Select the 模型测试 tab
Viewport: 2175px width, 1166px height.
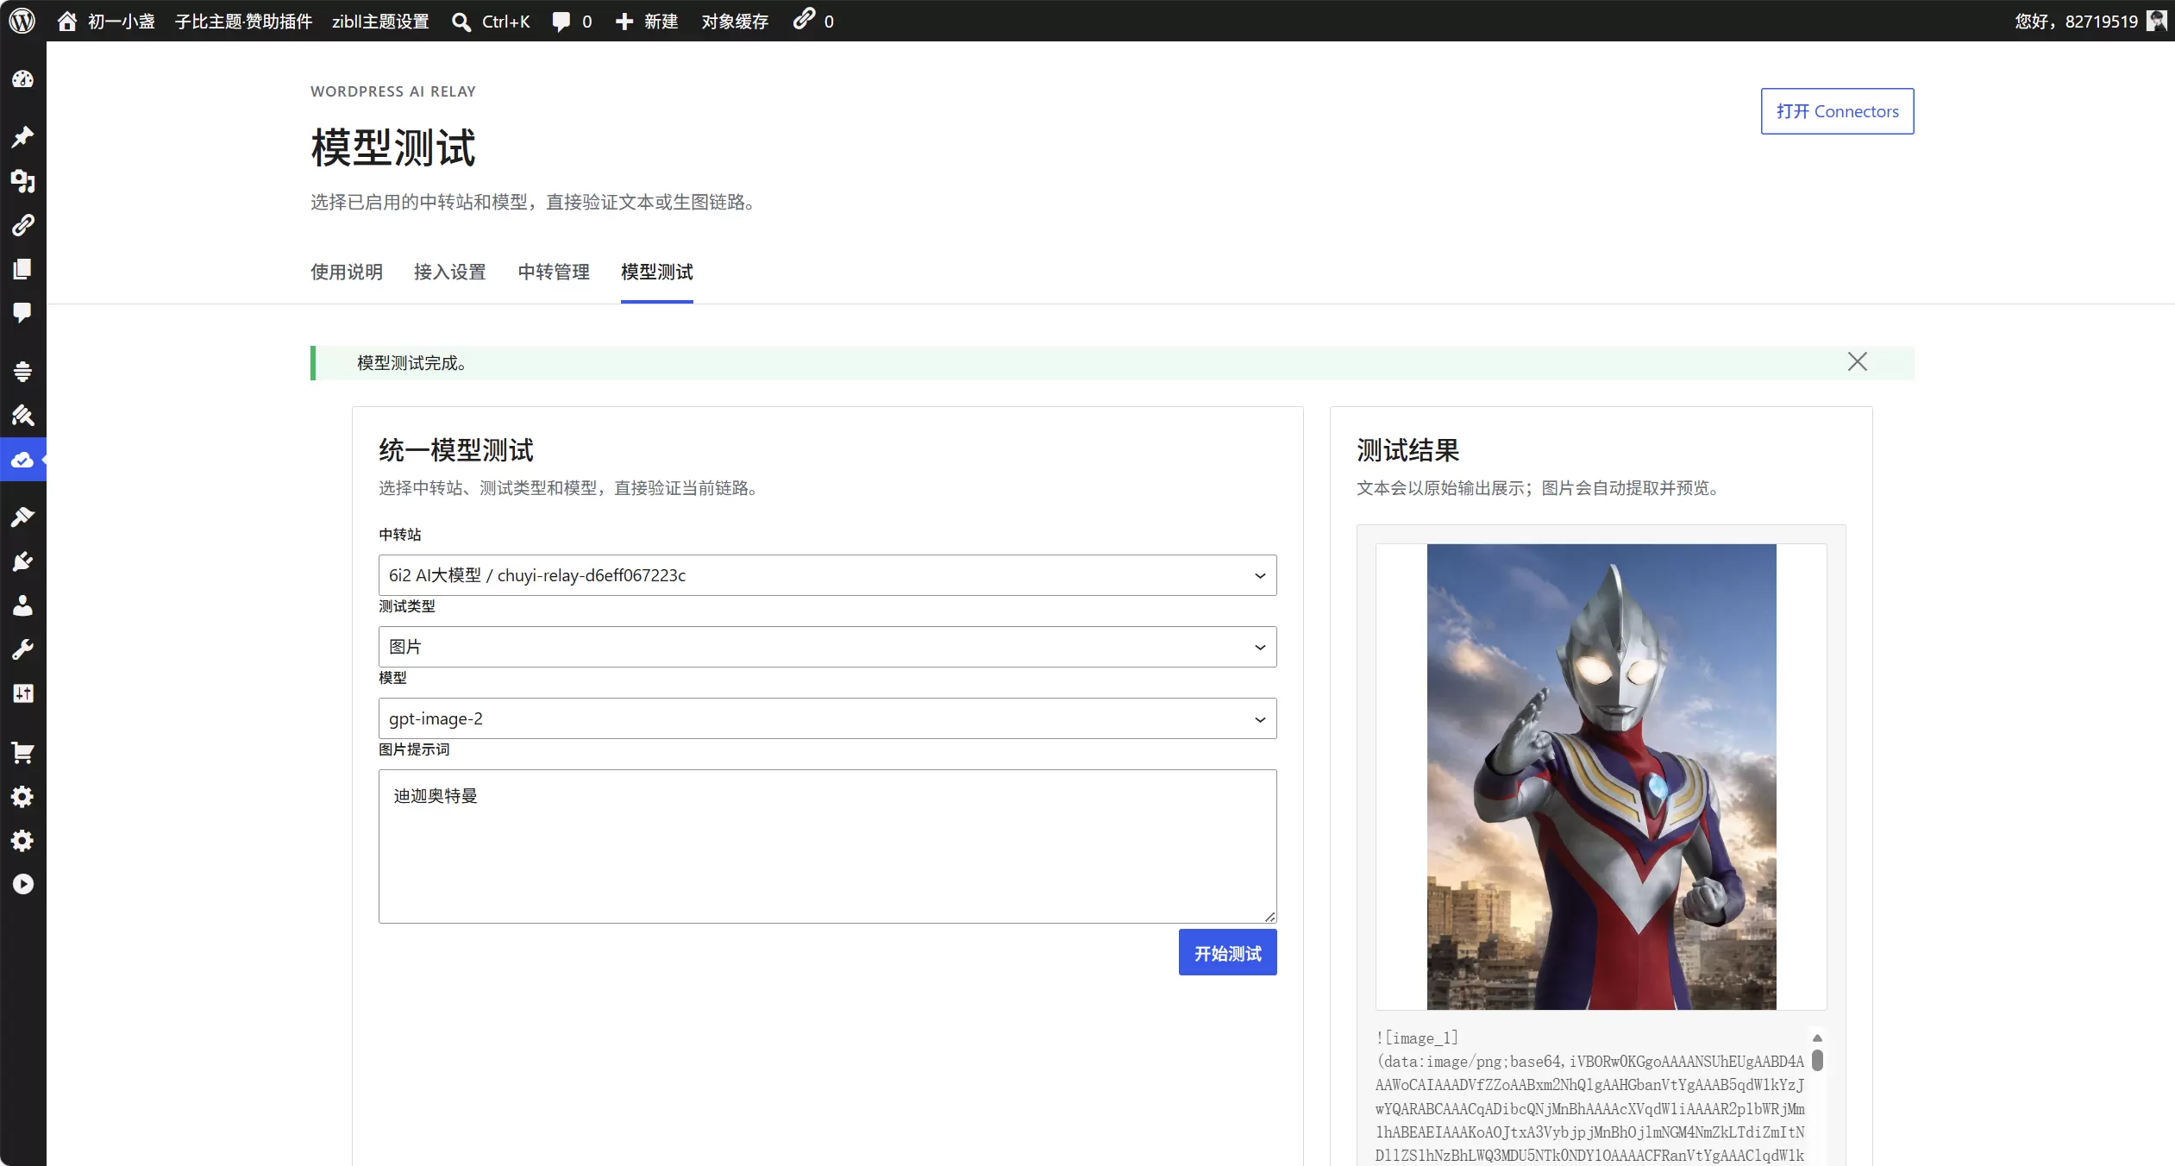coord(657,272)
